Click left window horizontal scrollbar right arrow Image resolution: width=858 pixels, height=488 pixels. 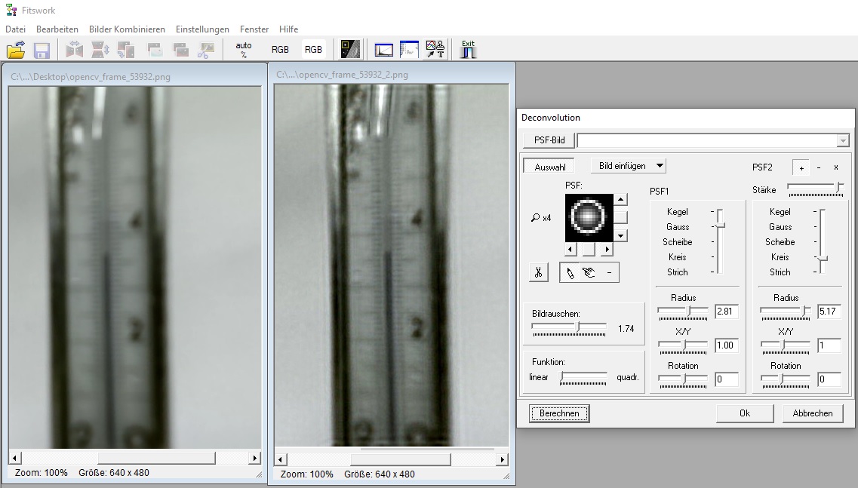tap(254, 458)
